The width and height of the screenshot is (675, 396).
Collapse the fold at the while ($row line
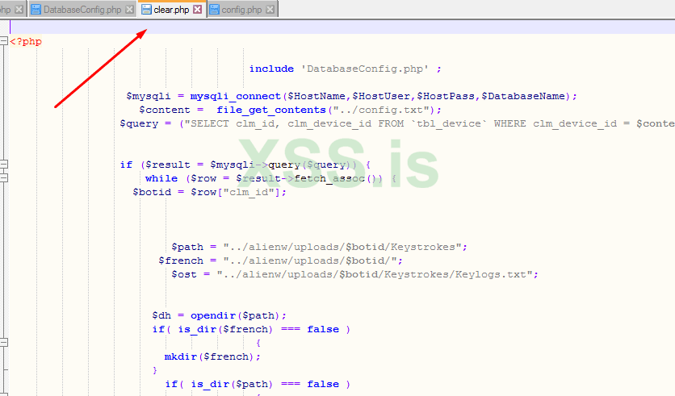(x=4, y=178)
